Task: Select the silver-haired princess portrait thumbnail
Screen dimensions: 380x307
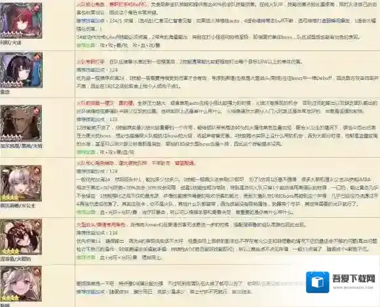Action: coord(21,183)
